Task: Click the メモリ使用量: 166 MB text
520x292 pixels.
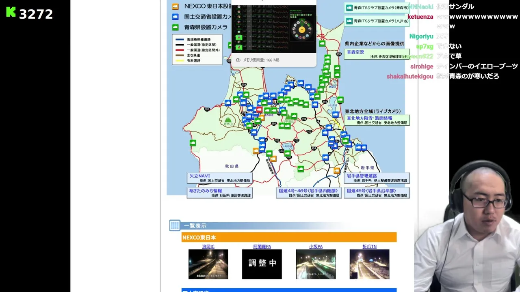Action: [261, 60]
